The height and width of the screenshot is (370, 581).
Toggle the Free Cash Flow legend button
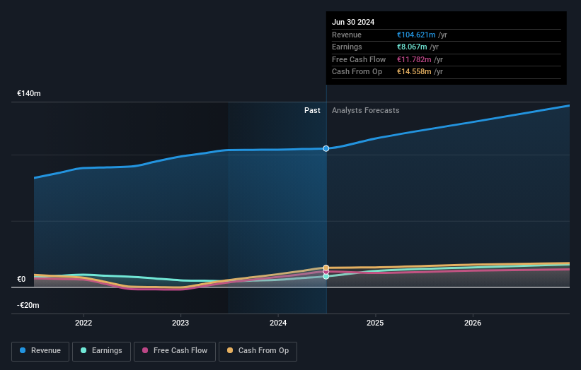click(x=175, y=351)
